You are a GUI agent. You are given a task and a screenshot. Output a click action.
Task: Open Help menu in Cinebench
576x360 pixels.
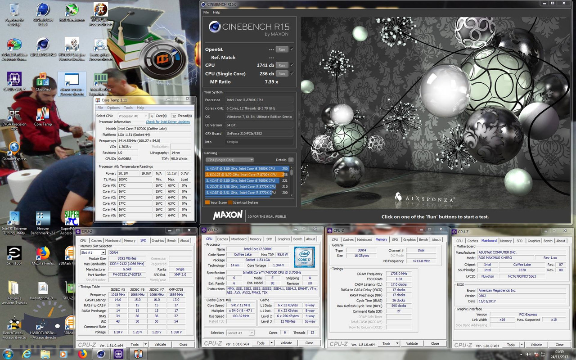click(216, 12)
